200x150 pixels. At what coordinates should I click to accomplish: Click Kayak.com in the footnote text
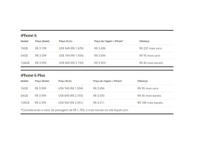coord(122,110)
